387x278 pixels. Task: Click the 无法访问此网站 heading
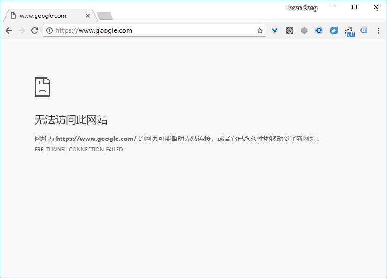[71, 120]
